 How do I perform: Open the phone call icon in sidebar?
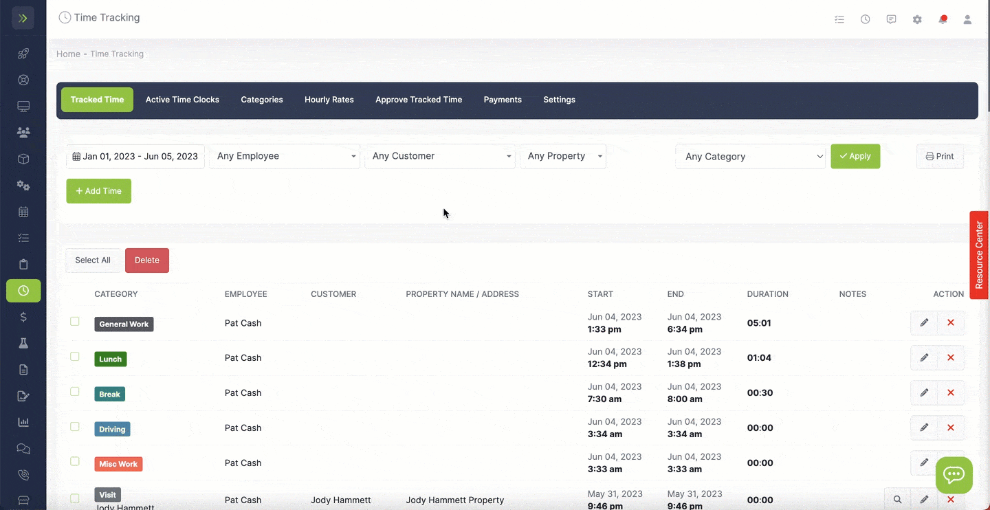point(23,475)
